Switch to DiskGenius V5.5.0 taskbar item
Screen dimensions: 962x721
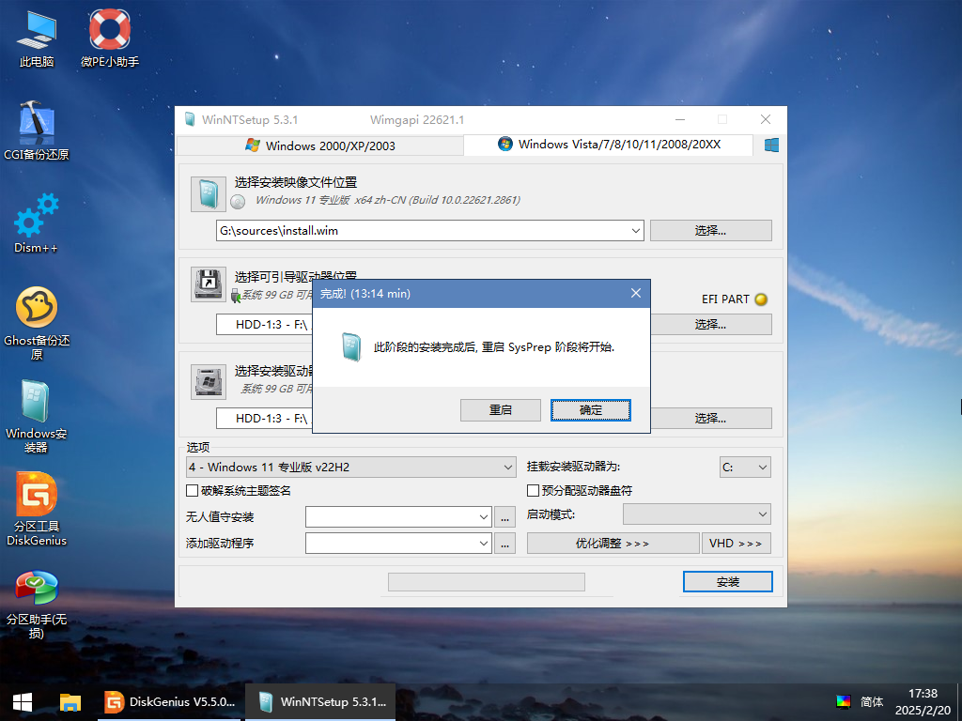[x=171, y=702]
